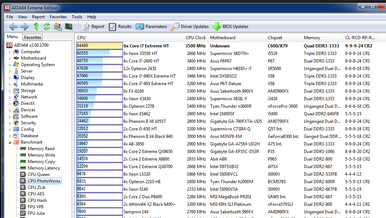Switch to the Favorites tab
Viewport: 386px width, 218px height.
(x=32, y=37)
